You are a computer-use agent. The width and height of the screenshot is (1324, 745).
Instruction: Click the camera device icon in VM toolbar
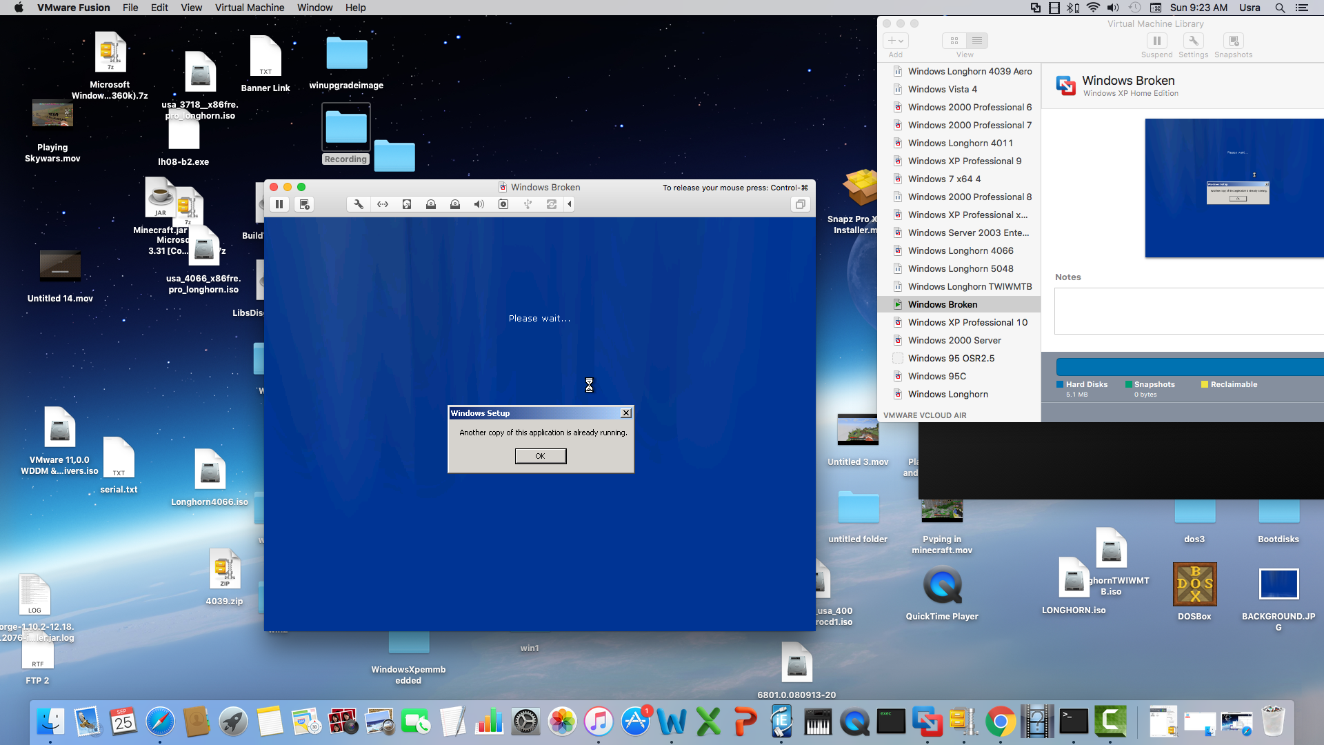[x=503, y=204]
